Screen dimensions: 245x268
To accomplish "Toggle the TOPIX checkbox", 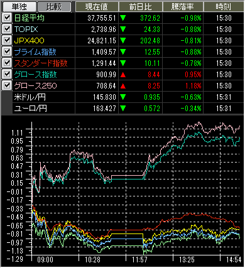I will 7,29.
